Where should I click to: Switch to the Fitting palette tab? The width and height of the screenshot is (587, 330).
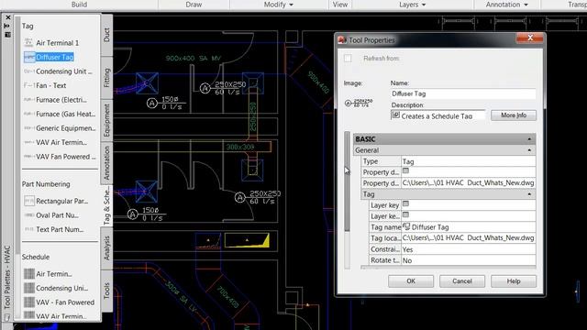coord(106,78)
